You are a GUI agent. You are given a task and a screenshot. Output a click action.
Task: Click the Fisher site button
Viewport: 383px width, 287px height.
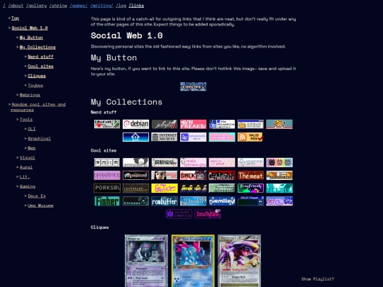(x=107, y=201)
